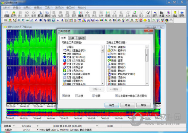188x133 pixels.
Task: Click the 帮助 button in dialog
Action: coord(143,105)
